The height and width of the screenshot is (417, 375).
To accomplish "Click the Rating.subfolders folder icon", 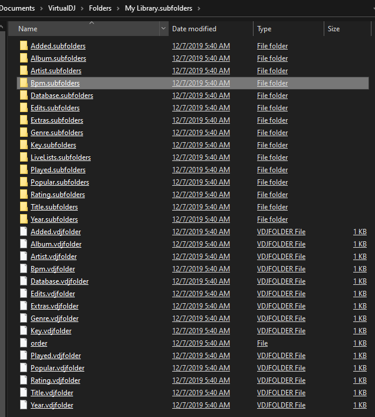I will point(24,195).
